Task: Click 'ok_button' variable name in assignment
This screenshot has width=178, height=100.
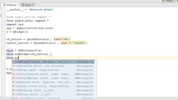Action: [x=14, y=39]
